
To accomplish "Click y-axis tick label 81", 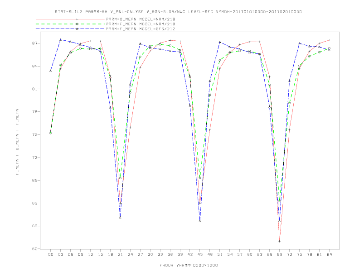I will click(35, 89).
